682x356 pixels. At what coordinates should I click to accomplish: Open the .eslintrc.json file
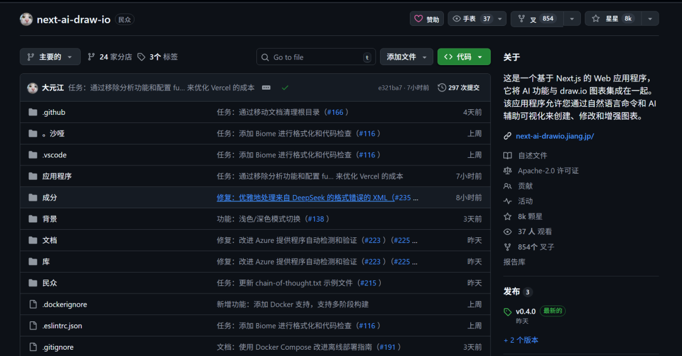(x=62, y=326)
